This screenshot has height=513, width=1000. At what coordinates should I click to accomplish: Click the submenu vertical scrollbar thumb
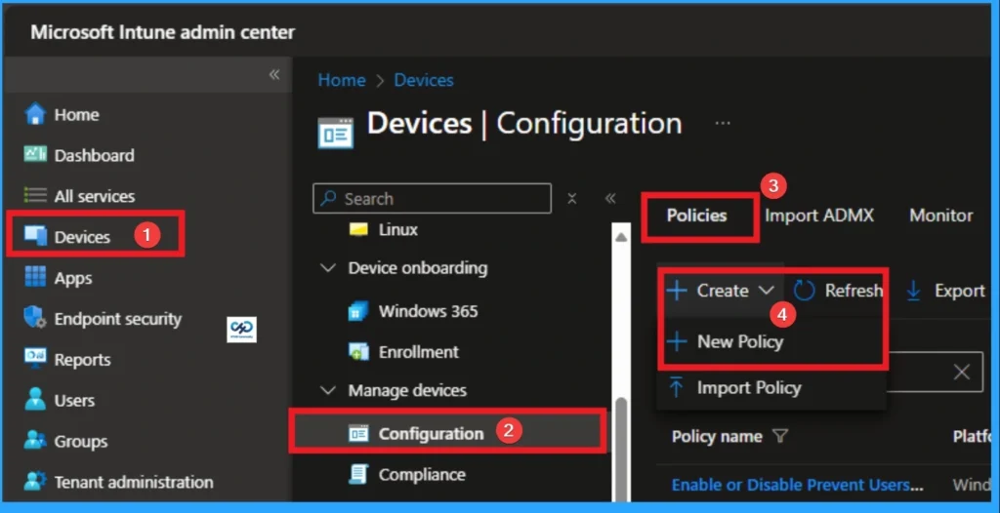[x=620, y=448]
